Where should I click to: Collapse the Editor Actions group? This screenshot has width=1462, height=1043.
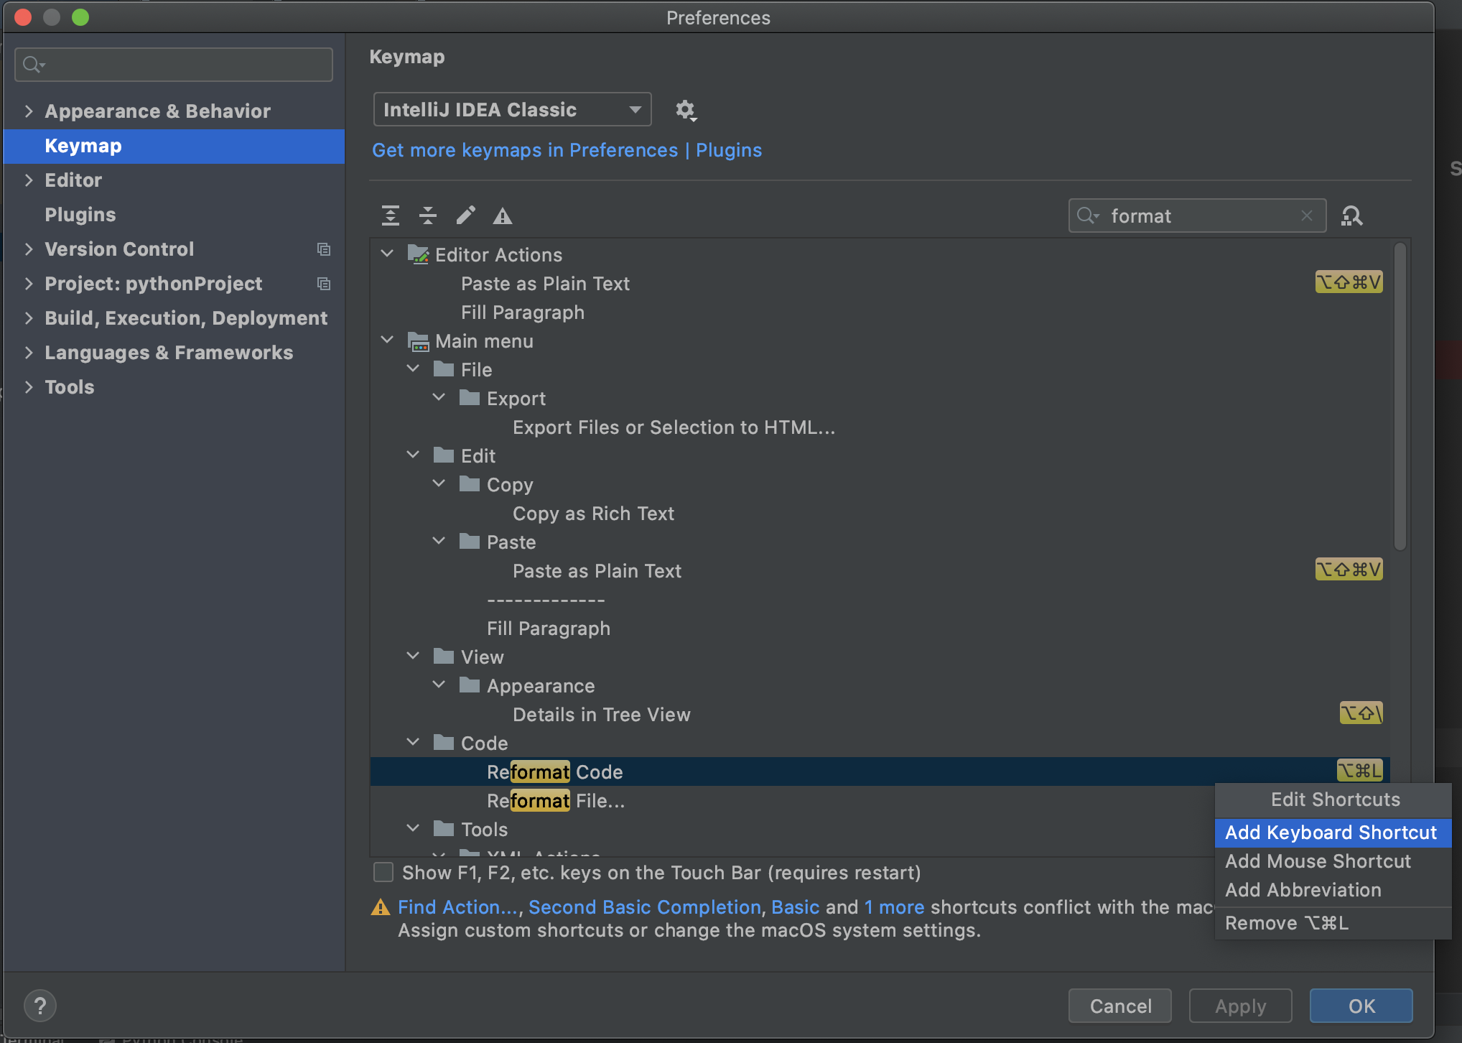tap(388, 254)
